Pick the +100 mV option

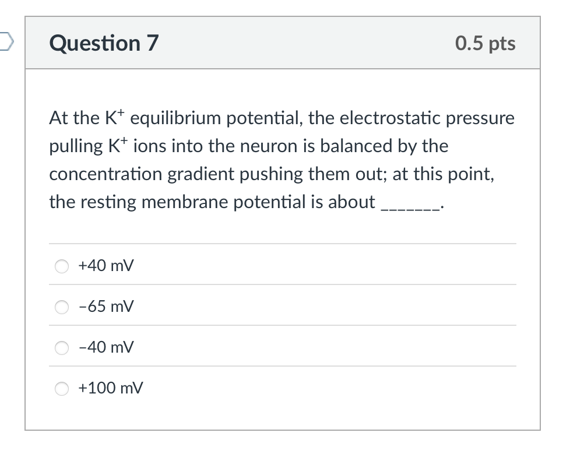tap(62, 388)
